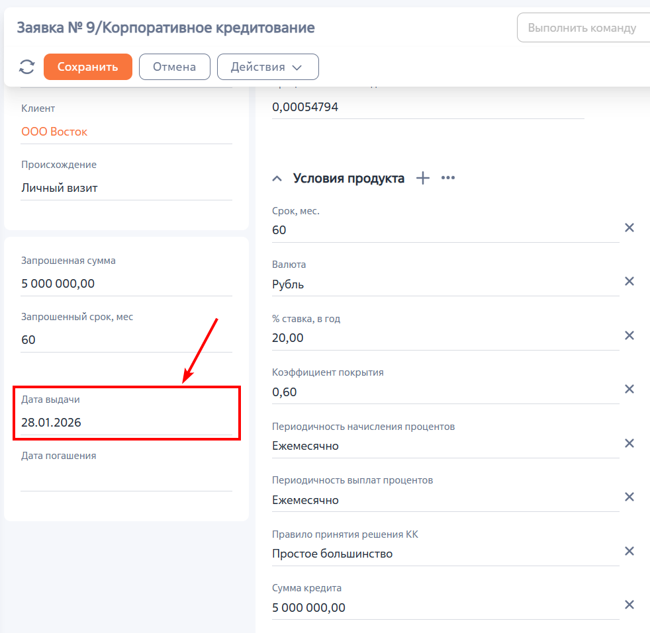This screenshot has height=633, width=650.
Task: Collapse the Условия продукта section
Action: click(277, 179)
